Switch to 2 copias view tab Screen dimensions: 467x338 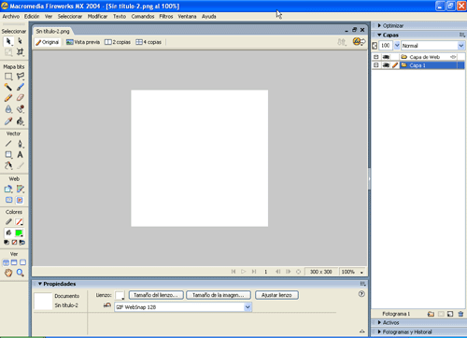coord(118,42)
